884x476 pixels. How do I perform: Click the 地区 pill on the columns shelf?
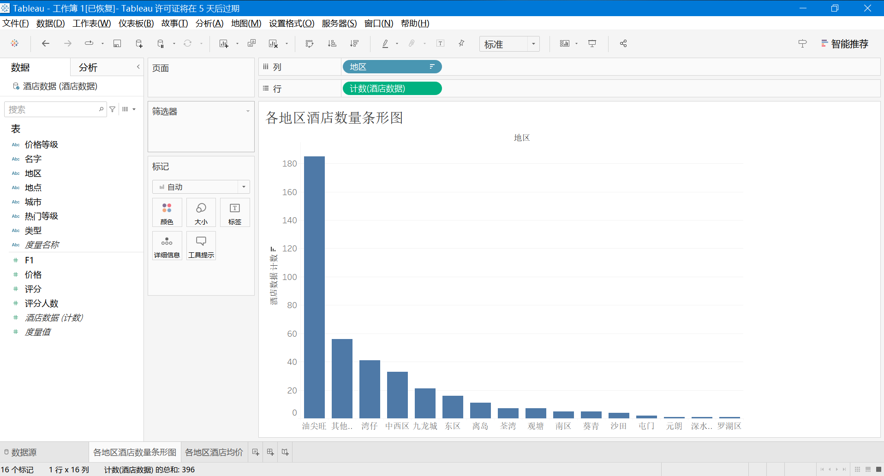coord(392,67)
